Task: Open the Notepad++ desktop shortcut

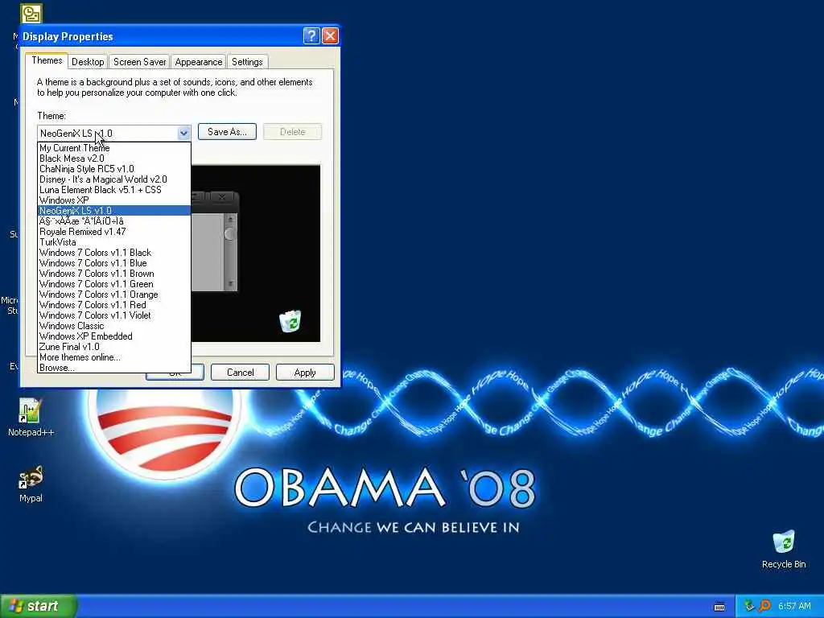Action: [x=31, y=418]
